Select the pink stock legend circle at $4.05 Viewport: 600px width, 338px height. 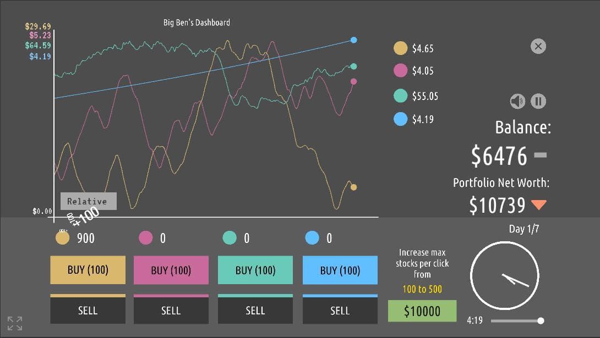click(400, 71)
